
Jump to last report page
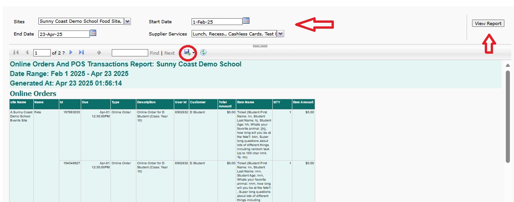[x=82, y=53]
